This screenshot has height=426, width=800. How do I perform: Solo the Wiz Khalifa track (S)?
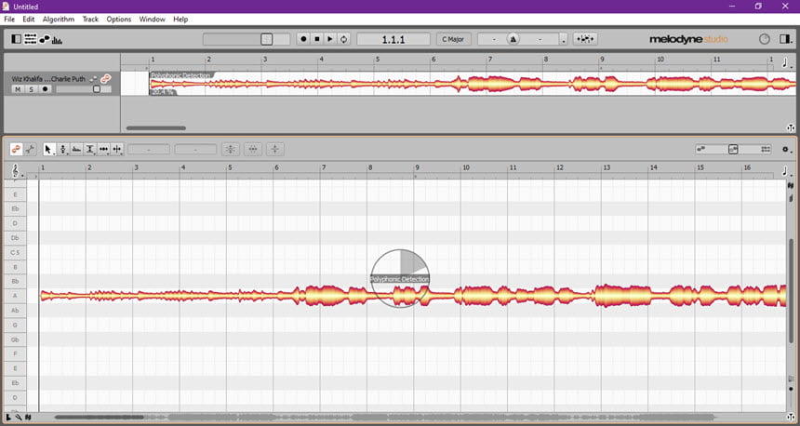pos(31,89)
